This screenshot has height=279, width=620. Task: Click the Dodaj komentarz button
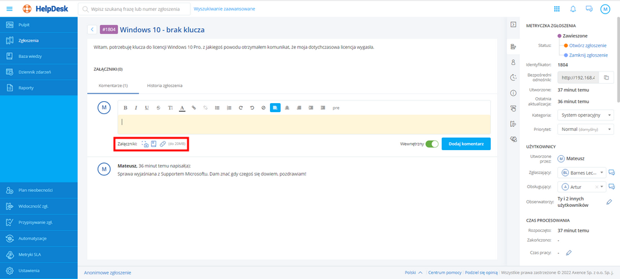tap(466, 144)
